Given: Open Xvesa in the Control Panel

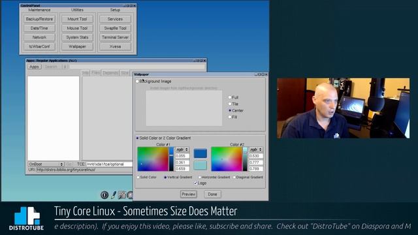Looking at the screenshot, I should click(x=115, y=46).
